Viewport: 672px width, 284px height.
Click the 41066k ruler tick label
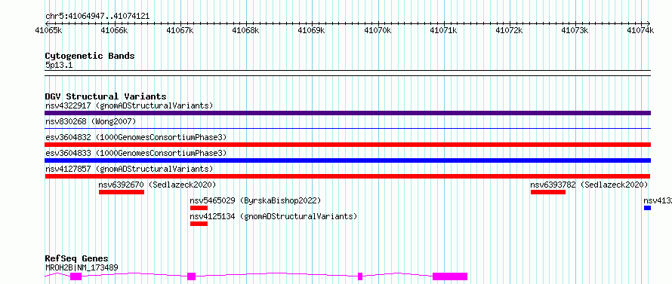114,30
